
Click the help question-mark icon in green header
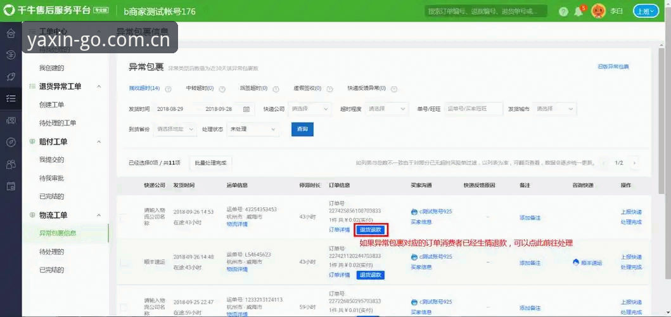pos(563,11)
